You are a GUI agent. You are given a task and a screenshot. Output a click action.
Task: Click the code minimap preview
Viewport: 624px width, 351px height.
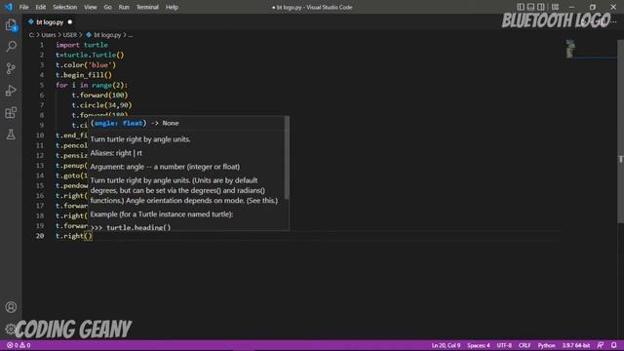(x=570, y=49)
